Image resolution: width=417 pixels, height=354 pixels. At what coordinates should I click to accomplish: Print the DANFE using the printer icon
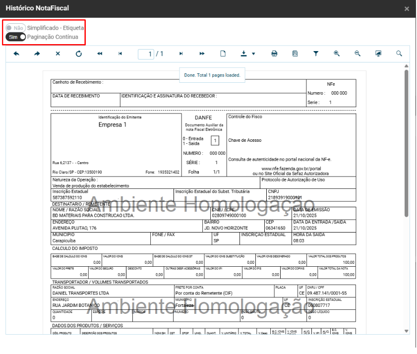tap(274, 54)
